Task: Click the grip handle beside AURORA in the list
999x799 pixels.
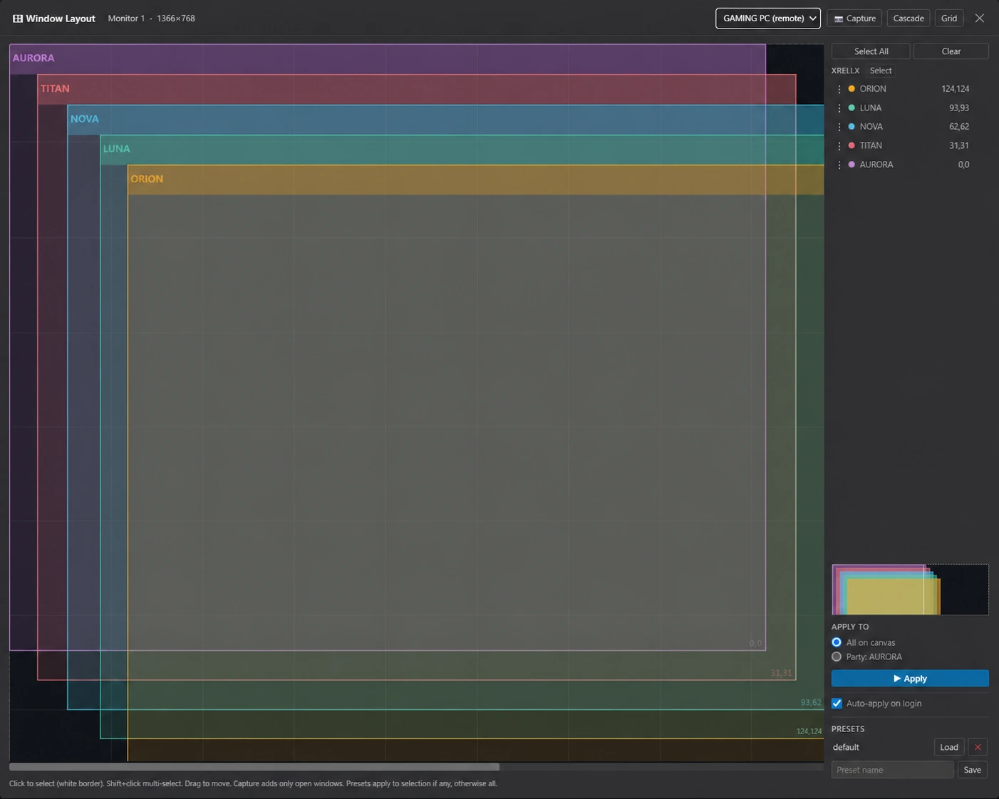Action: [x=839, y=164]
